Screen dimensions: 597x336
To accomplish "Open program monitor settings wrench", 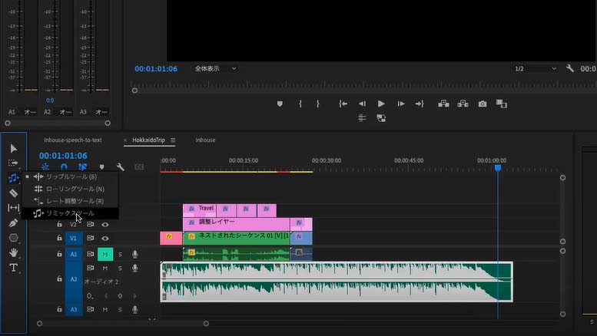I will tap(570, 68).
